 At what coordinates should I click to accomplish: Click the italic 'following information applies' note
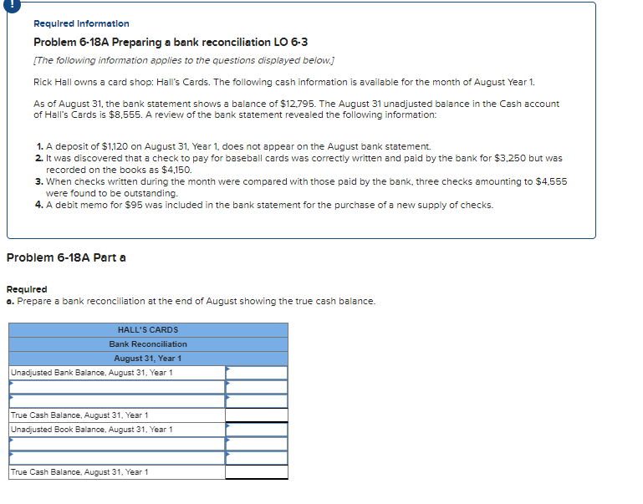tap(184, 61)
